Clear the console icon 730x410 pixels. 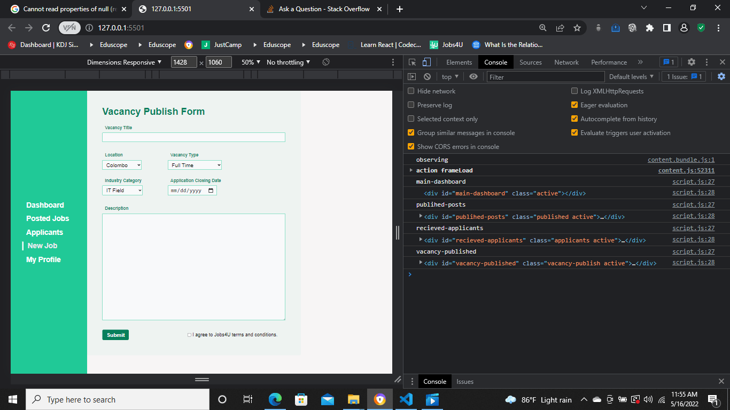[x=427, y=77]
